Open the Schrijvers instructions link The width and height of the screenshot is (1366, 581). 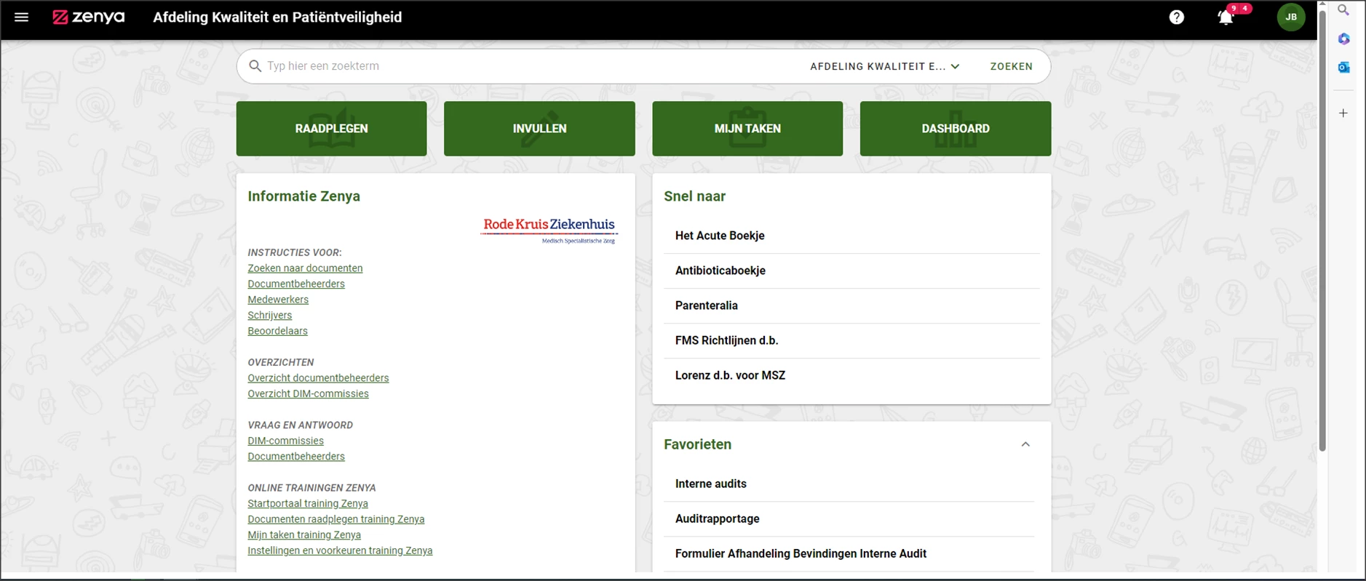[x=269, y=315]
